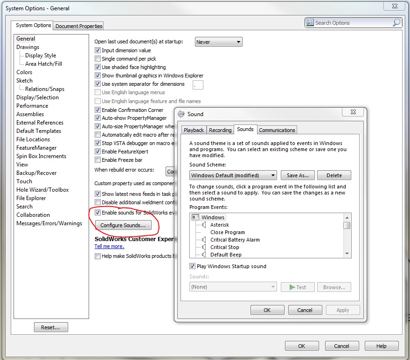Image resolution: width=410 pixels, height=360 pixels.
Task: Select Spin Box Increments category
Action: coord(42,156)
